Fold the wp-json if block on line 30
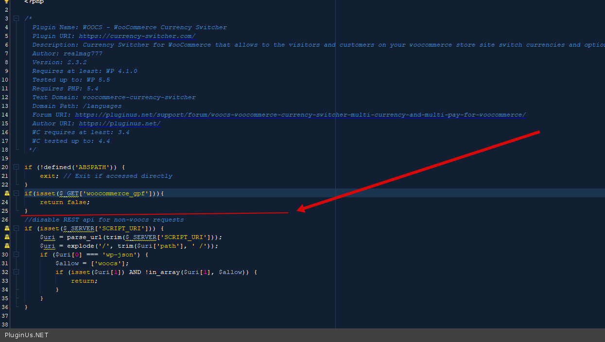This screenshot has width=605, height=342. click(x=17, y=255)
